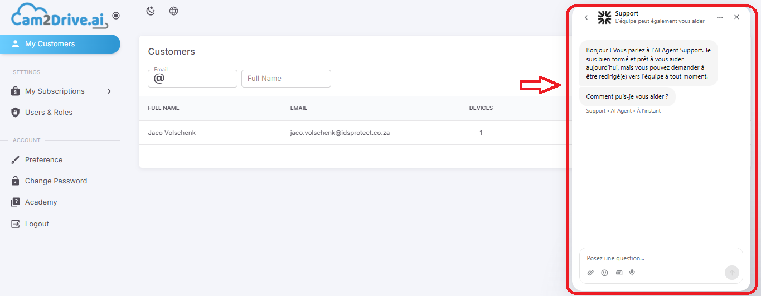This screenshot has width=761, height=296.
Task: Toggle dark mode with the moon icon
Action: click(x=151, y=11)
